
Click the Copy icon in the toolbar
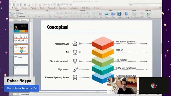coord(33,5)
